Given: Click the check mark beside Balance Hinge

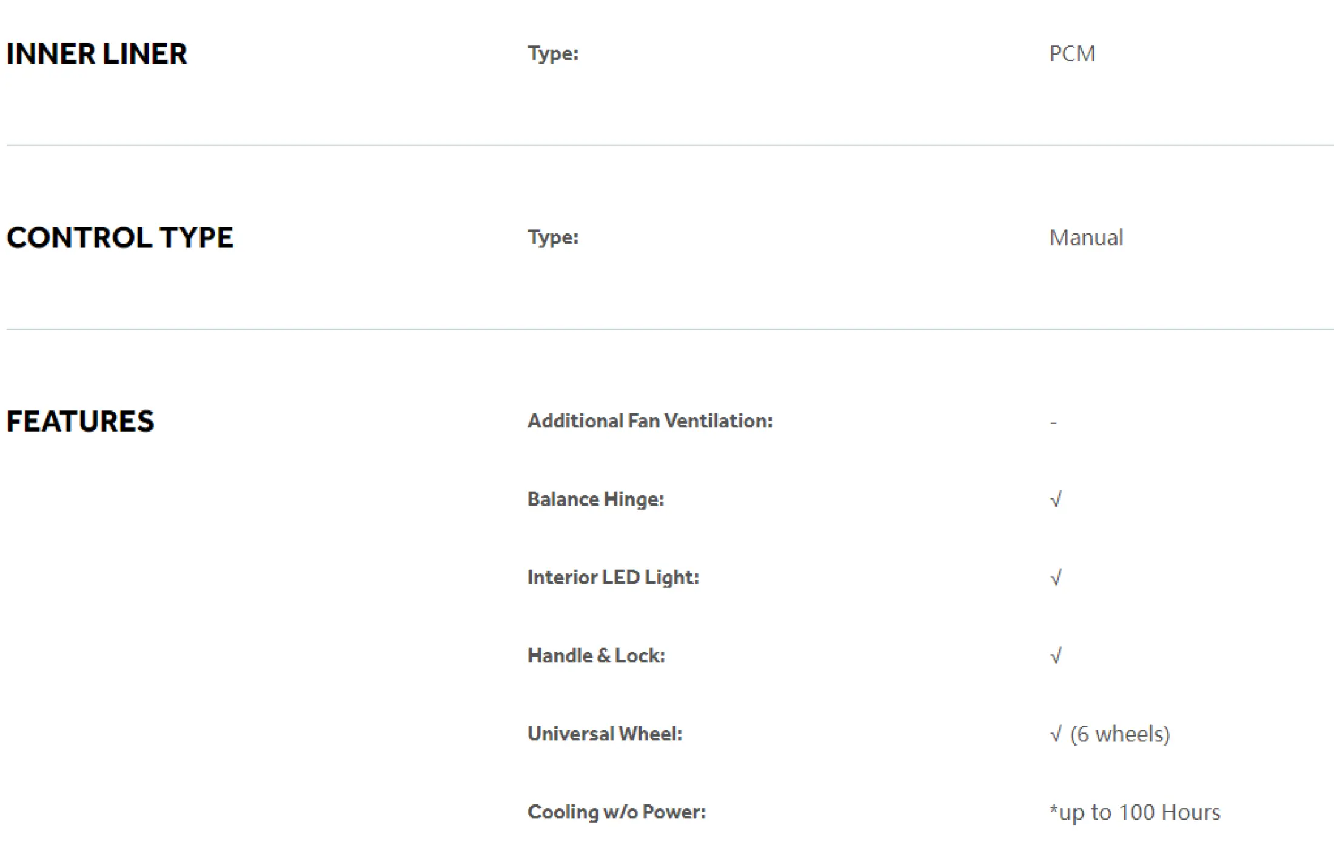Looking at the screenshot, I should 1056,500.
